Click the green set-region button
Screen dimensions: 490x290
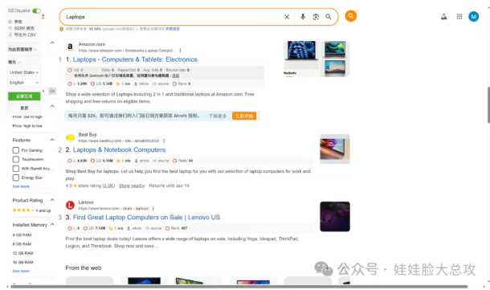coord(24,96)
